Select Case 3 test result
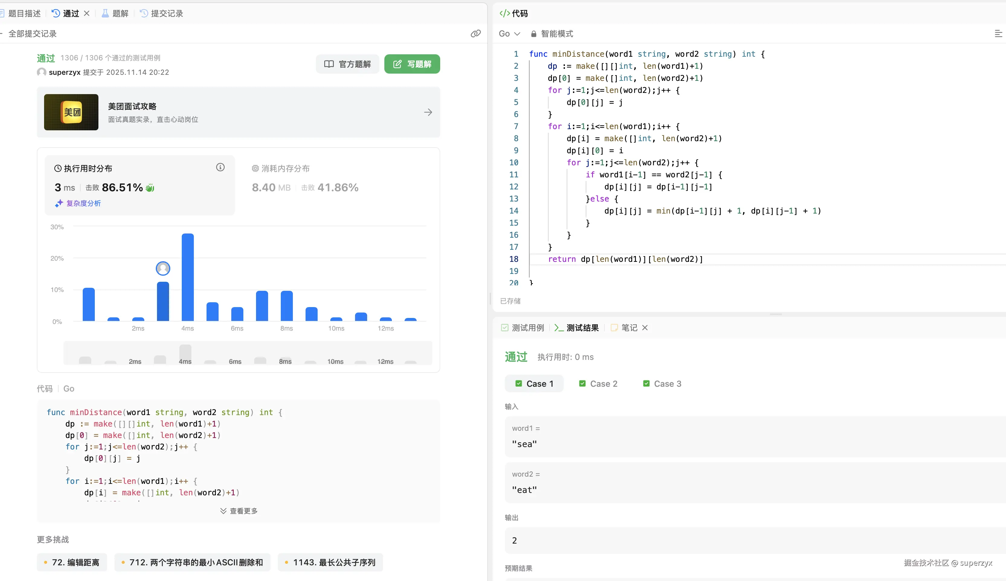Screen dimensions: 1006x581 point(662,384)
